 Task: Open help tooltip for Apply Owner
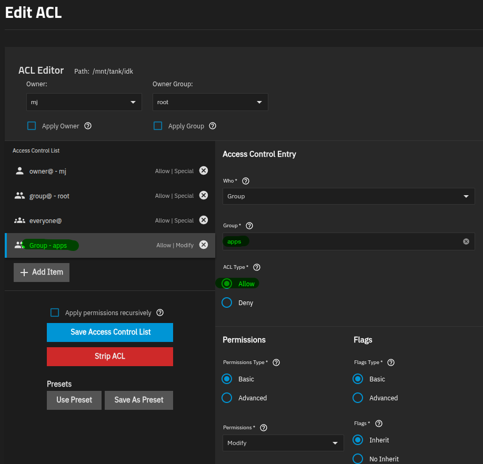(x=88, y=126)
